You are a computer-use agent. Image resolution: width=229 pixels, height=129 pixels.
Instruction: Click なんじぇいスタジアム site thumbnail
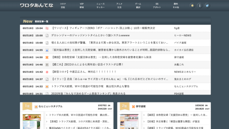tap(32, 121)
